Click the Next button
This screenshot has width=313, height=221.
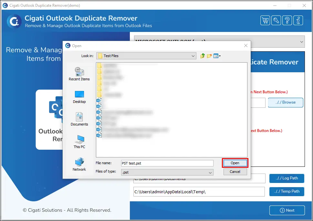pos(287,210)
